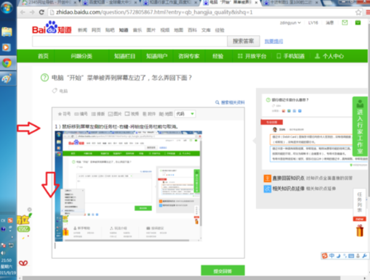Bookmark the page with the star icon
Viewport: 370px width, 280px height.
click(358, 12)
